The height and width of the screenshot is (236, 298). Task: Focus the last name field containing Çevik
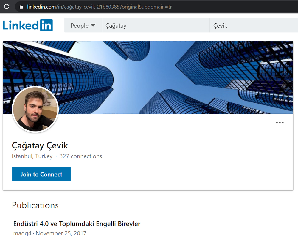click(253, 26)
